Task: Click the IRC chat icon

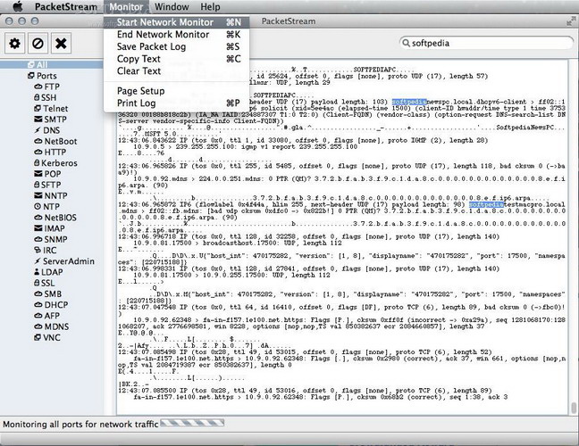Action: click(x=38, y=250)
